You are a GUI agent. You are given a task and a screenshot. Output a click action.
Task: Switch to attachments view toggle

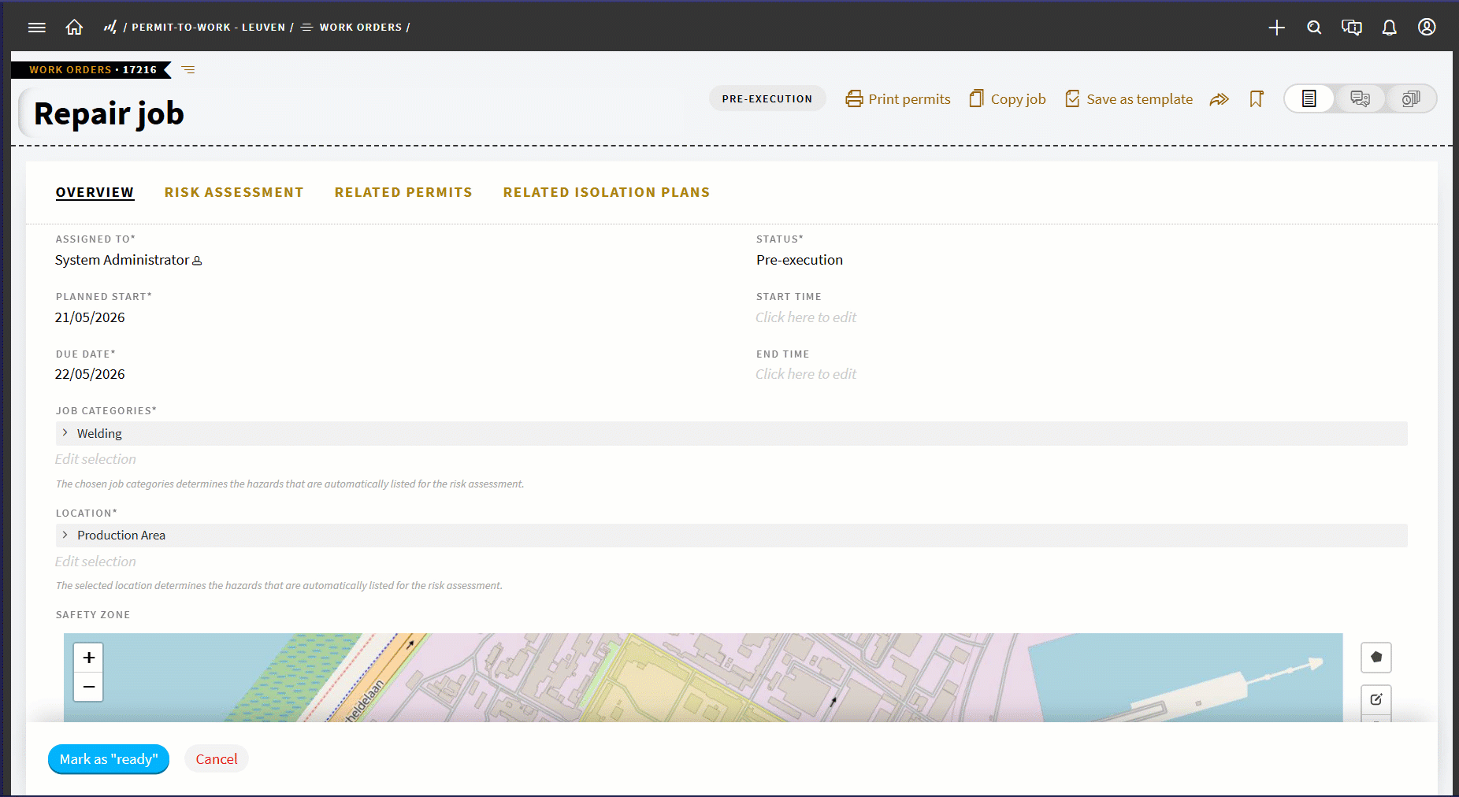(1410, 99)
